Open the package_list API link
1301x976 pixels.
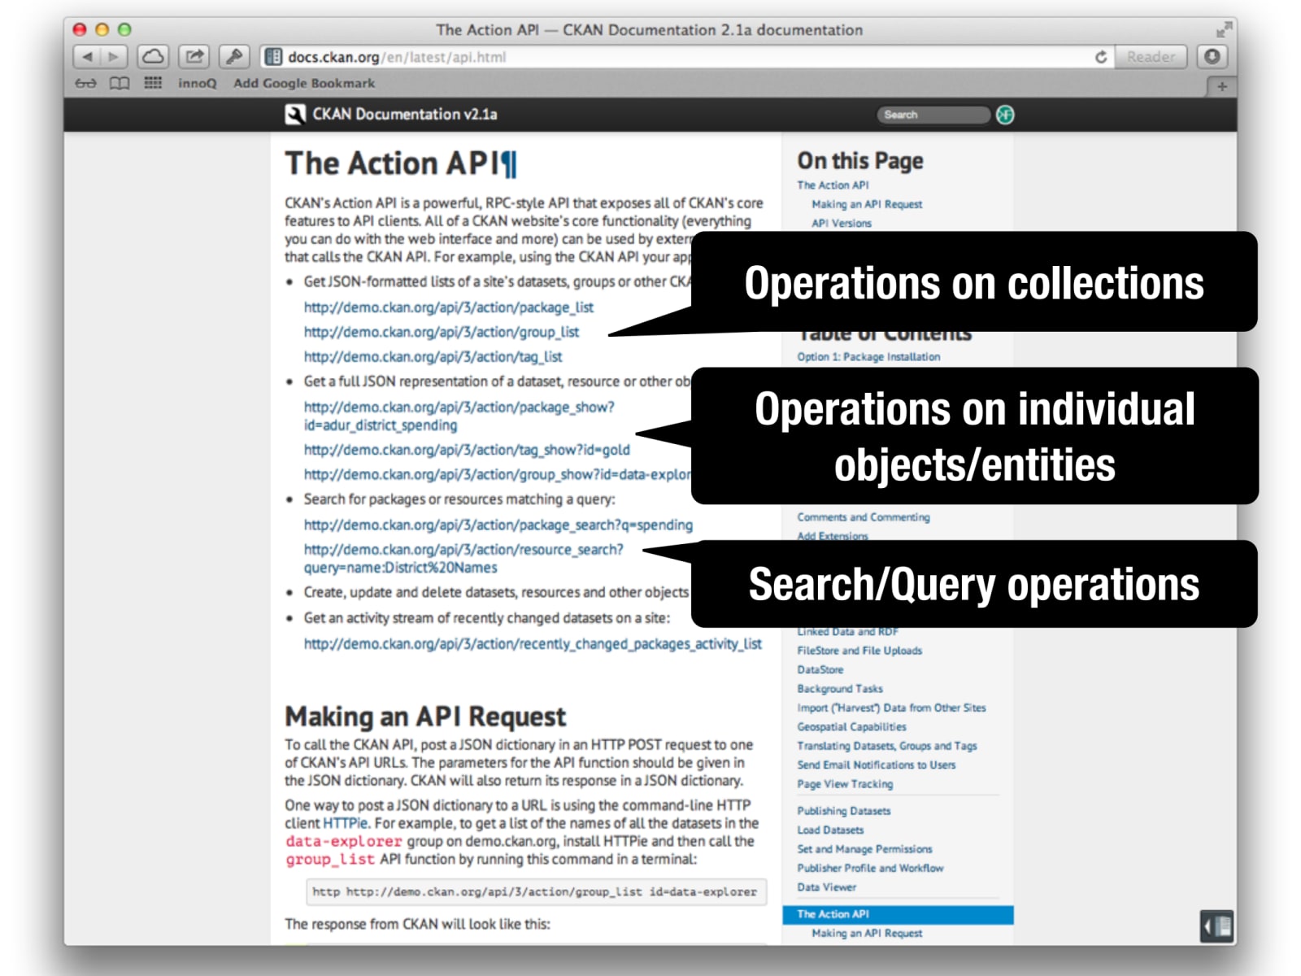(449, 307)
